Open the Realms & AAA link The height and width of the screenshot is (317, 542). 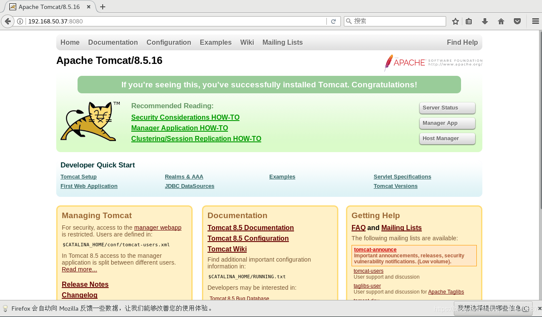pos(184,176)
